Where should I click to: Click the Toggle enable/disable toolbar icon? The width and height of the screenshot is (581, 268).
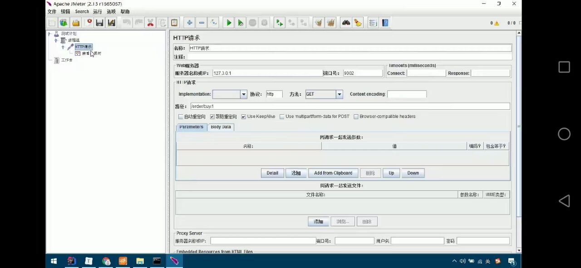(x=213, y=23)
